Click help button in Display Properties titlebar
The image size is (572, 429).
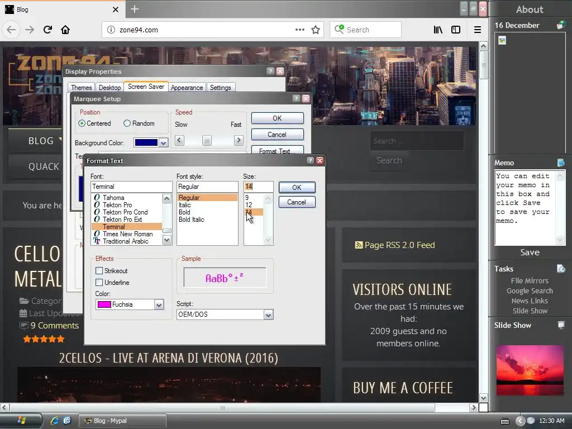pos(270,71)
